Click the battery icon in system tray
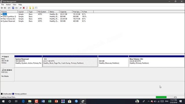This screenshot has width=185, height=104. pos(155,101)
